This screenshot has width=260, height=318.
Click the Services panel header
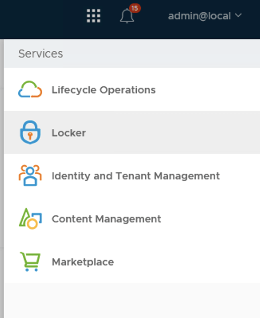pos(41,53)
